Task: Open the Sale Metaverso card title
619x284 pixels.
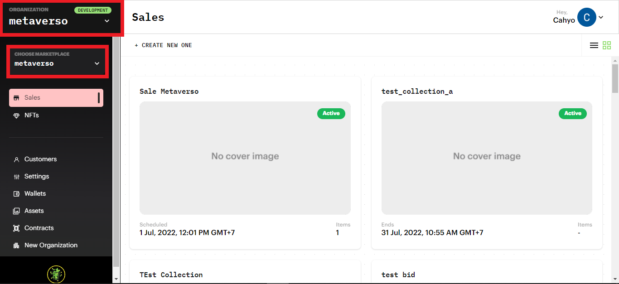Action: 169,91
